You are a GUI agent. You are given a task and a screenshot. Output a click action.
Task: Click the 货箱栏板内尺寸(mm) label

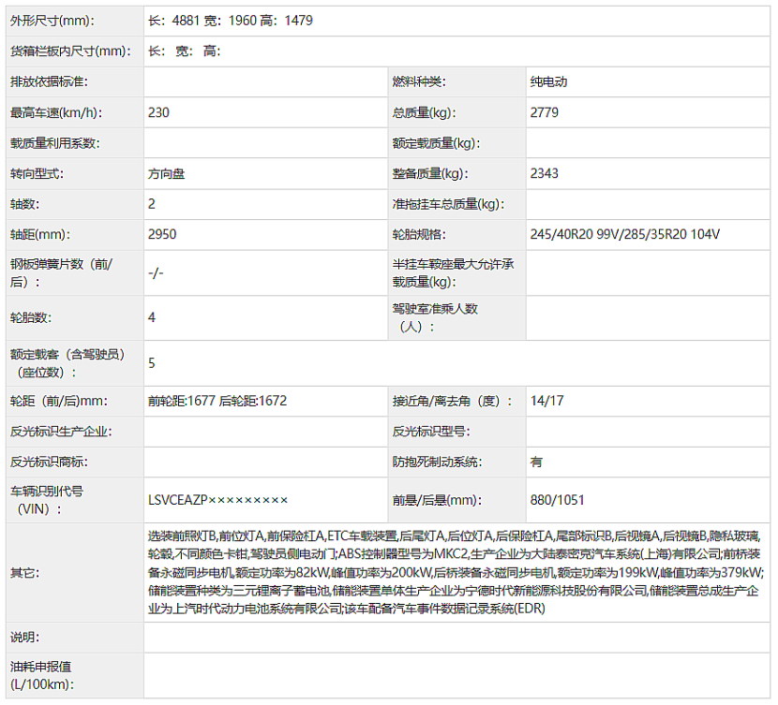(70, 51)
